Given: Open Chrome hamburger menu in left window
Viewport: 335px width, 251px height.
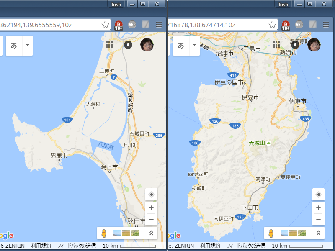Looking at the screenshot, I should coord(159,25).
